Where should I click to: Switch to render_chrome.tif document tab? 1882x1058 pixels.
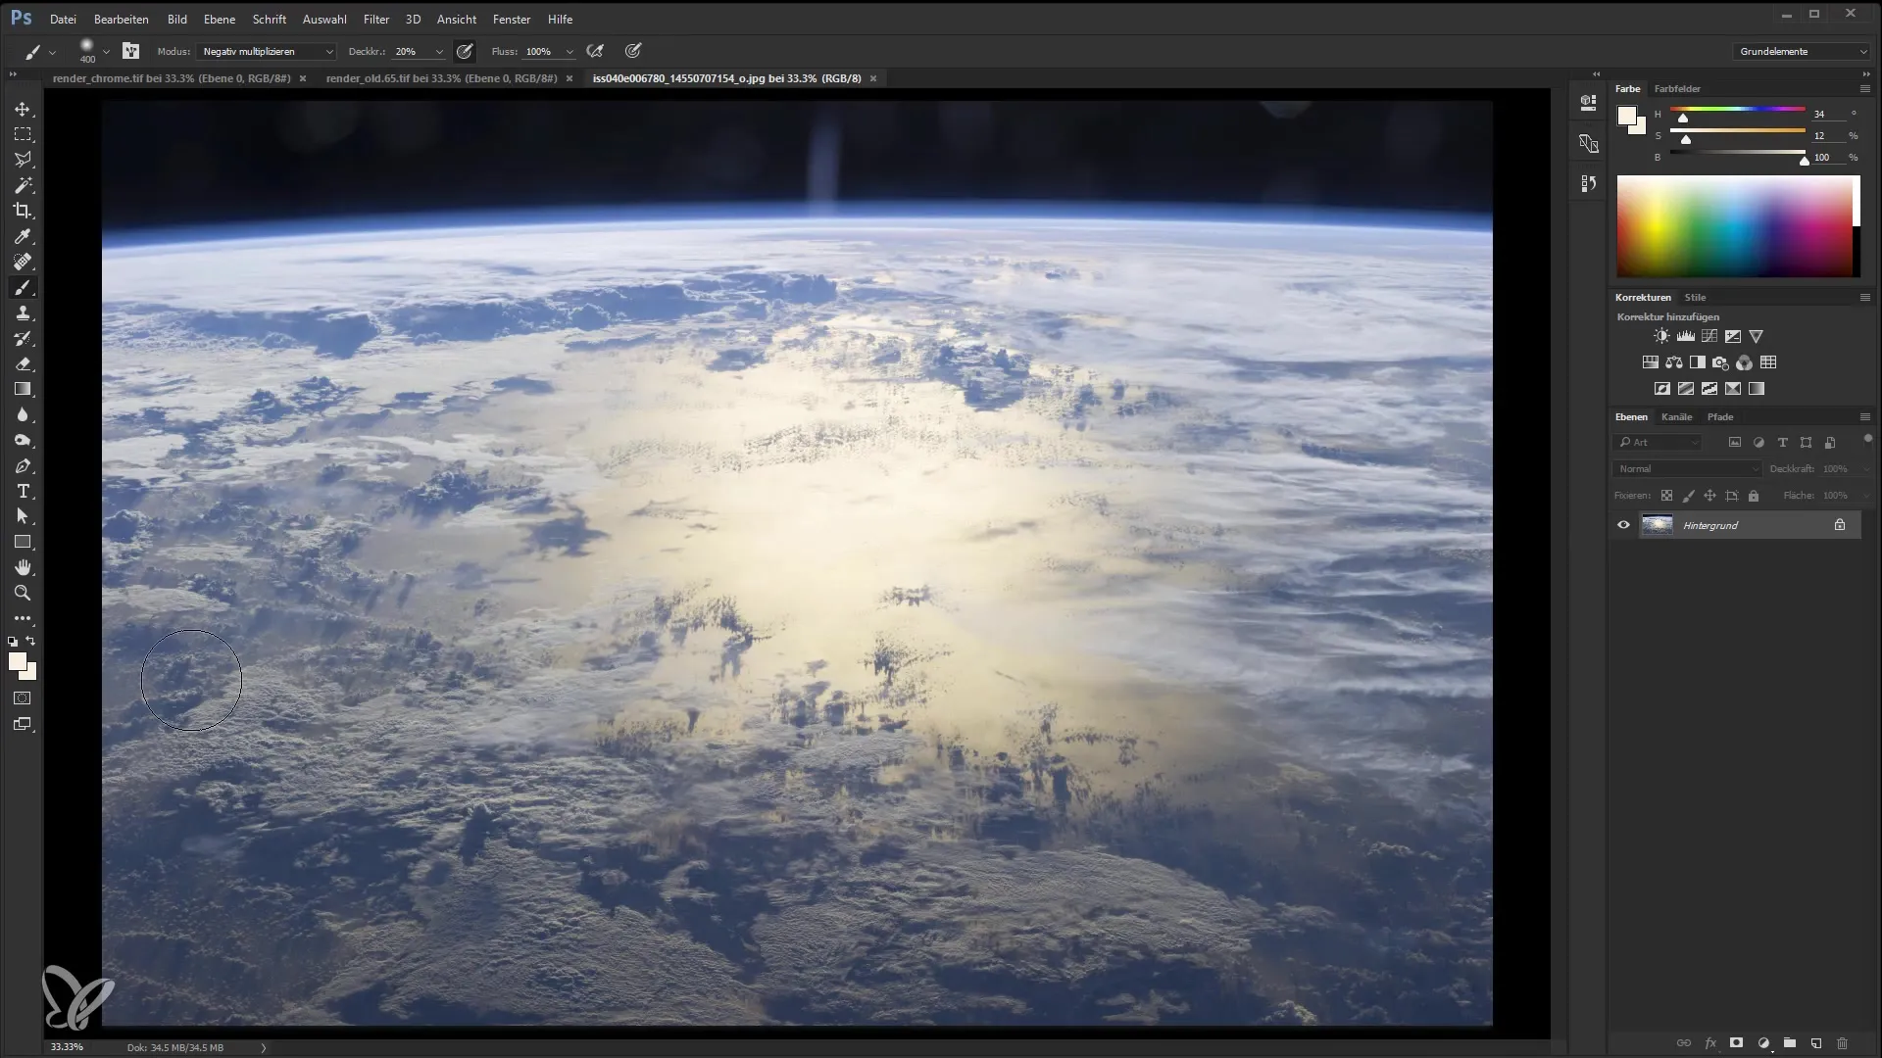[172, 78]
